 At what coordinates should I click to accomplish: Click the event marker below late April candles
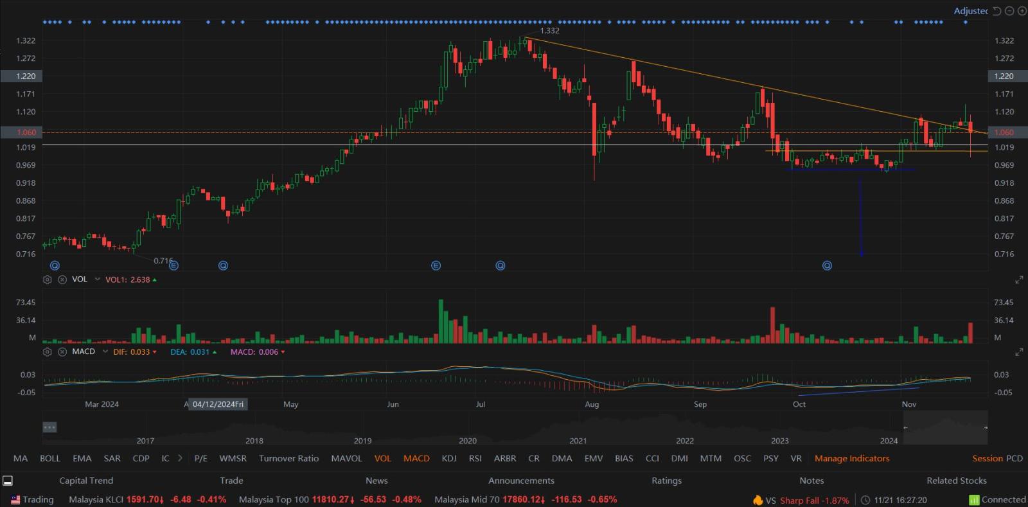tap(223, 265)
